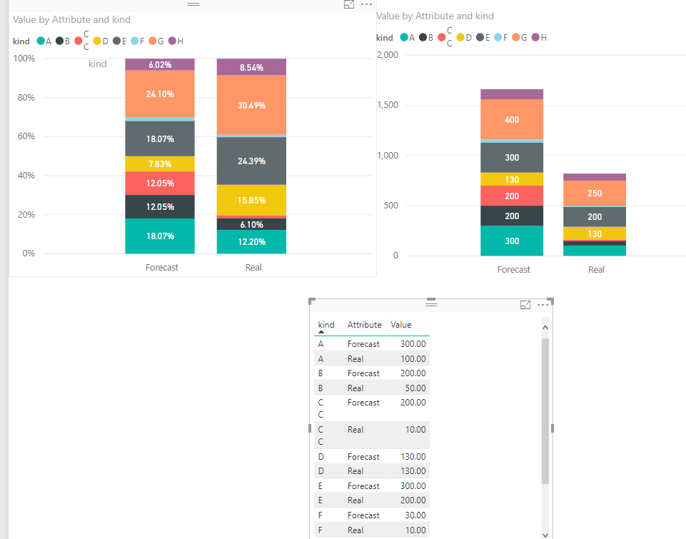
Task: Select table cell 30.00 for F Forecast
Action: (x=415, y=515)
